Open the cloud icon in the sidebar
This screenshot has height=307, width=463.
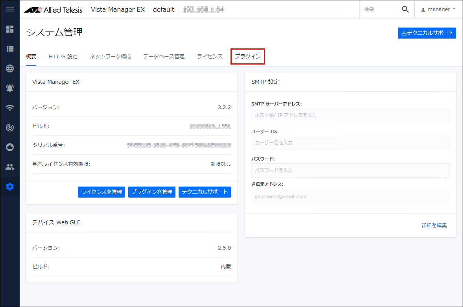click(x=10, y=147)
